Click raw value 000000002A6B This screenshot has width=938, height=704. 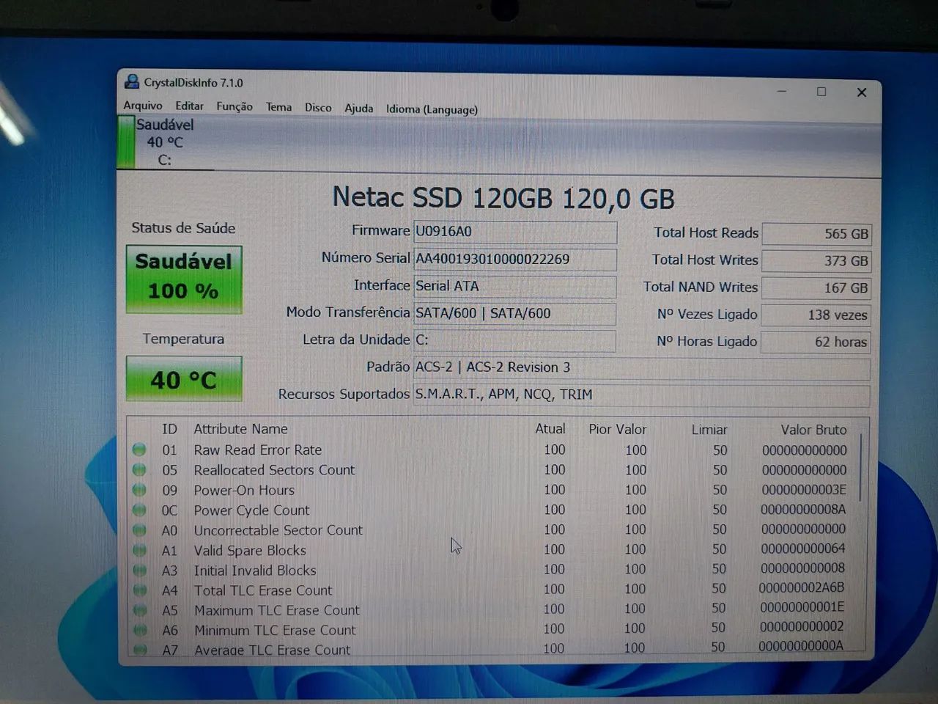(802, 588)
